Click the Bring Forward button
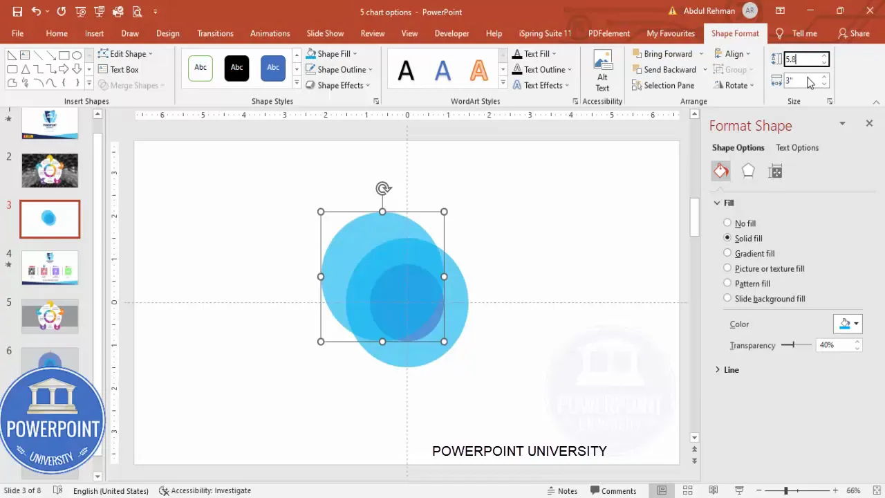Image resolution: width=885 pixels, height=498 pixels. (662, 53)
